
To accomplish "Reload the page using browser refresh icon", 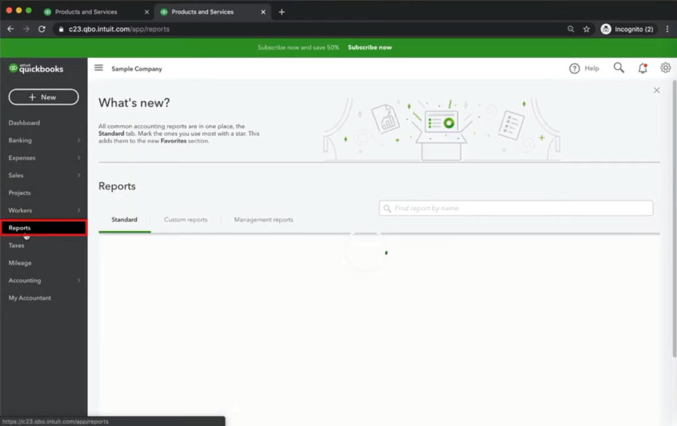I will [42, 29].
